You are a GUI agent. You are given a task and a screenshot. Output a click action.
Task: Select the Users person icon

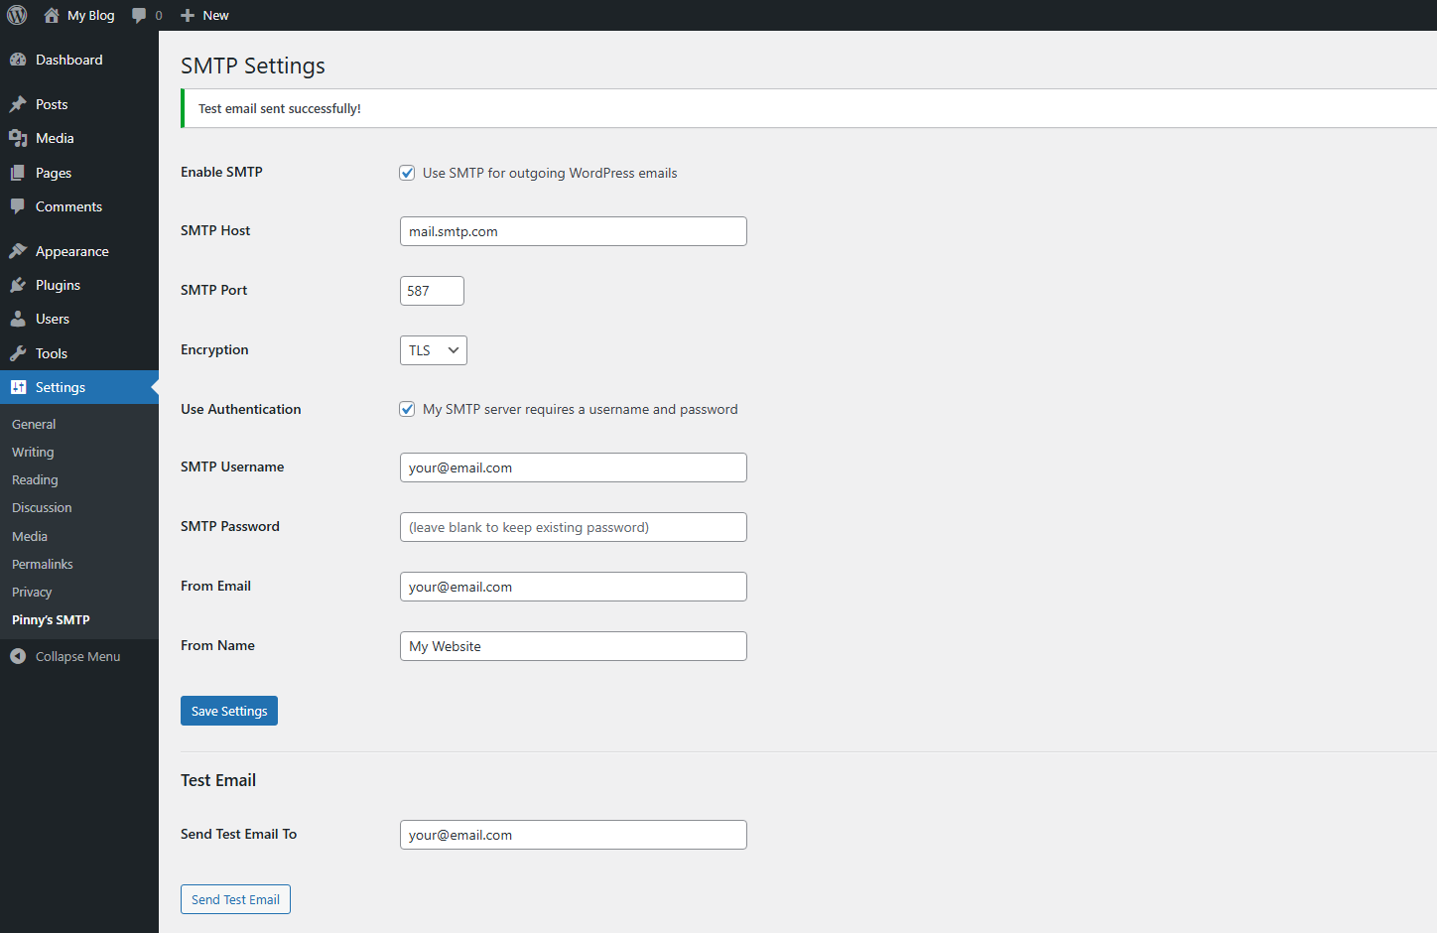[x=18, y=319]
